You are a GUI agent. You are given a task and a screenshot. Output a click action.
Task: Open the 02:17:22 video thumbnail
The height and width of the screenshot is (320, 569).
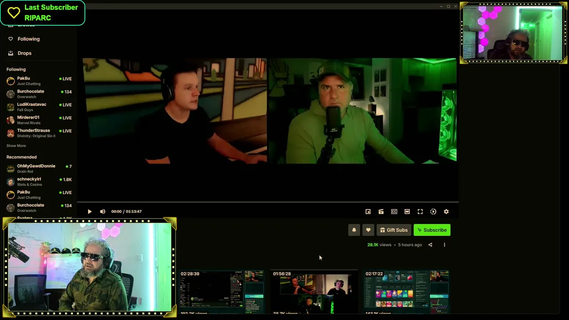tap(407, 292)
